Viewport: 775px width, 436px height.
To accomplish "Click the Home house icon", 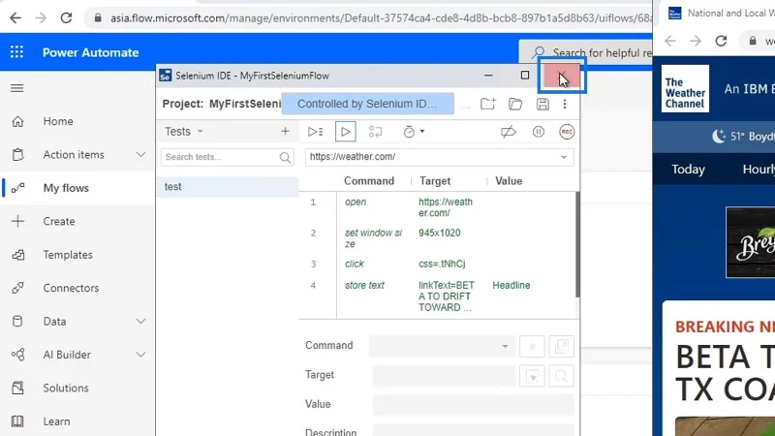I will 17,121.
